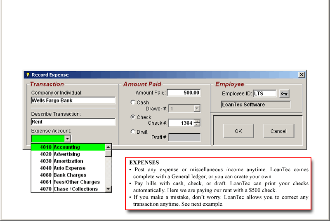Select the Draft payment option
330x221 pixels.
pos(133,132)
